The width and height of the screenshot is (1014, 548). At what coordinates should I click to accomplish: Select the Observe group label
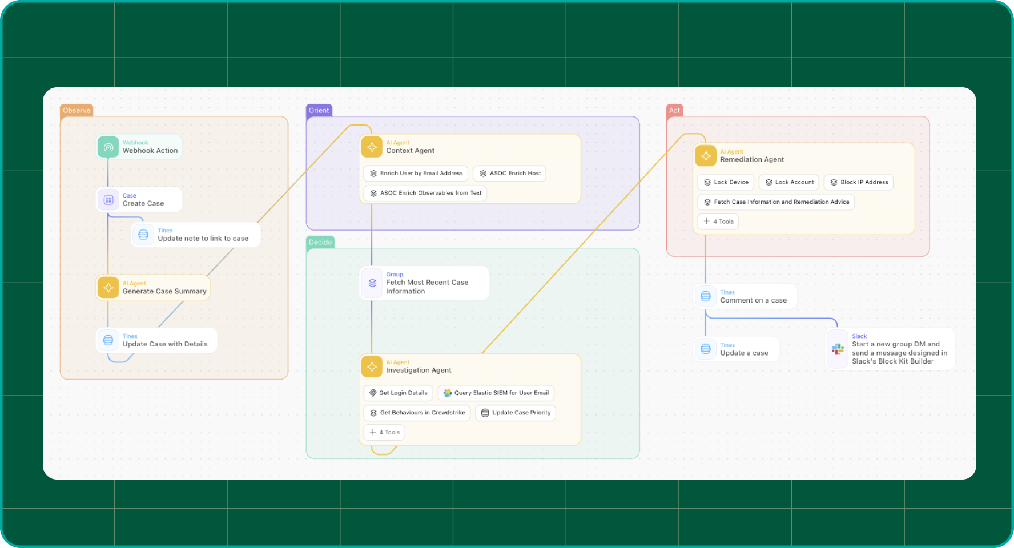pyautogui.click(x=77, y=111)
